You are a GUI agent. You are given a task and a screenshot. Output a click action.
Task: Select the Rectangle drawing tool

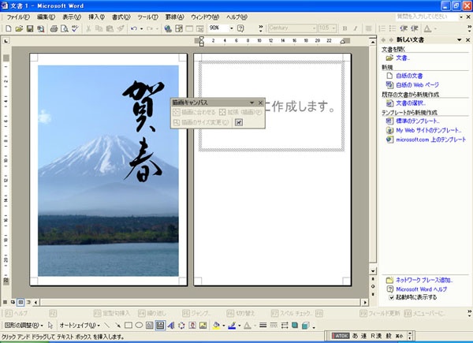click(x=128, y=325)
